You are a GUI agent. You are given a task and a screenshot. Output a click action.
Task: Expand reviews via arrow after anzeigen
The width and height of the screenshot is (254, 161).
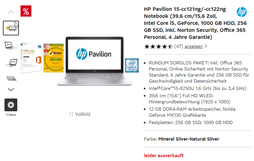click(x=206, y=46)
